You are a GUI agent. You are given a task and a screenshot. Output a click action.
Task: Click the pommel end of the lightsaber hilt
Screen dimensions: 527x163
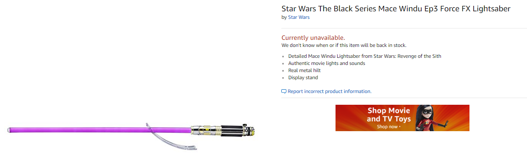click(x=249, y=130)
